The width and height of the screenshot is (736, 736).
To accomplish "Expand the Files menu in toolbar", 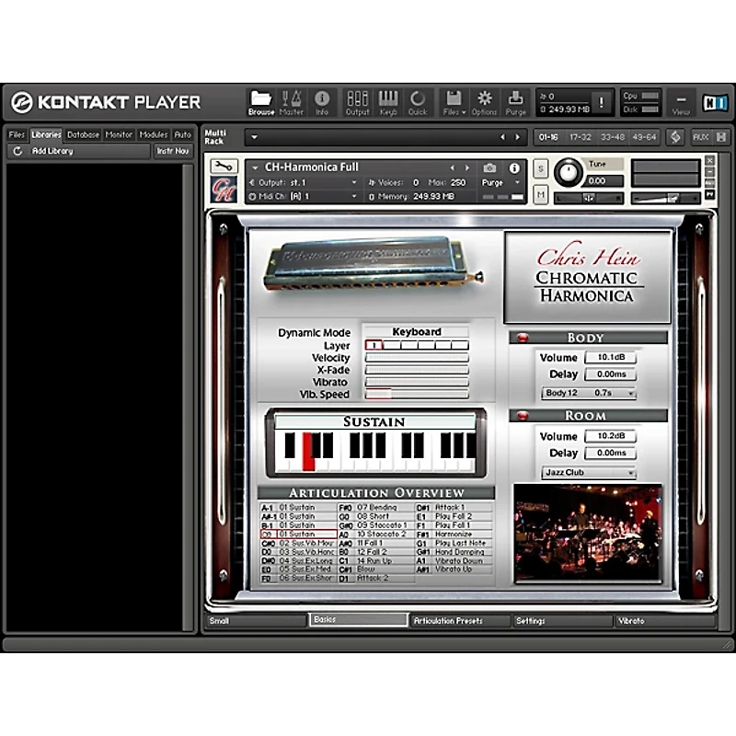I will click(x=452, y=99).
